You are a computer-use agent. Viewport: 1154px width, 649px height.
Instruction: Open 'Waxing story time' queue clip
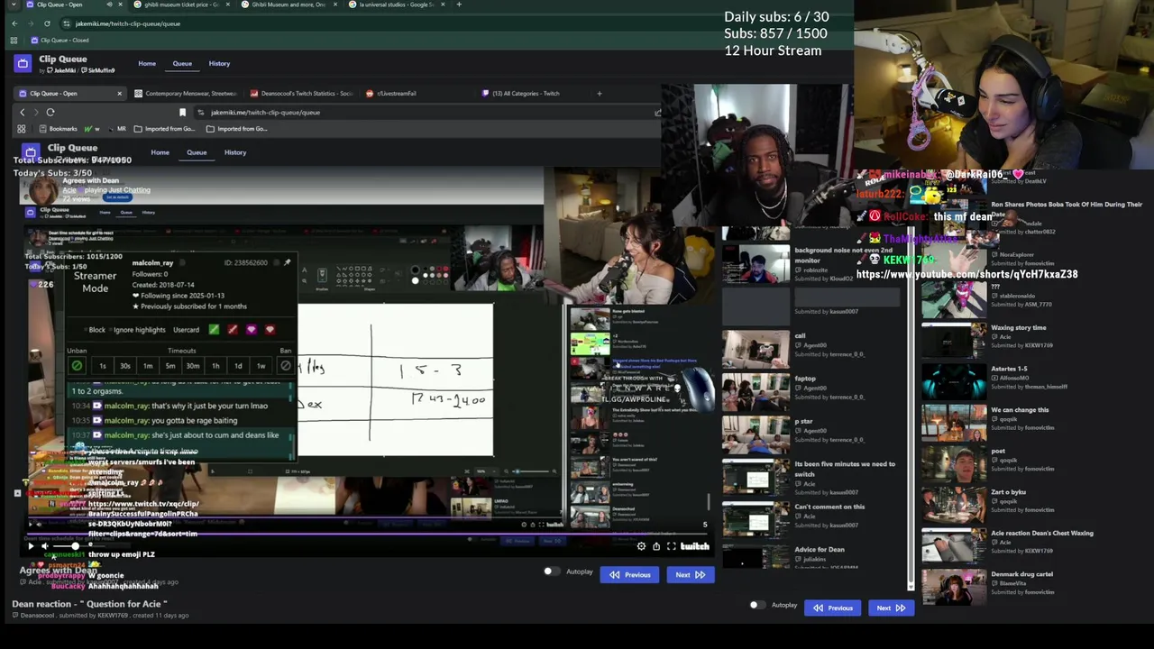(953, 340)
